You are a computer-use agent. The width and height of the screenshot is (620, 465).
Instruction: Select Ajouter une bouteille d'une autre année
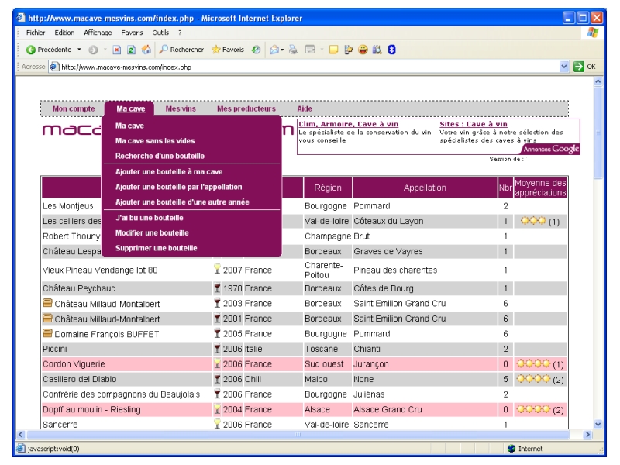tap(182, 201)
